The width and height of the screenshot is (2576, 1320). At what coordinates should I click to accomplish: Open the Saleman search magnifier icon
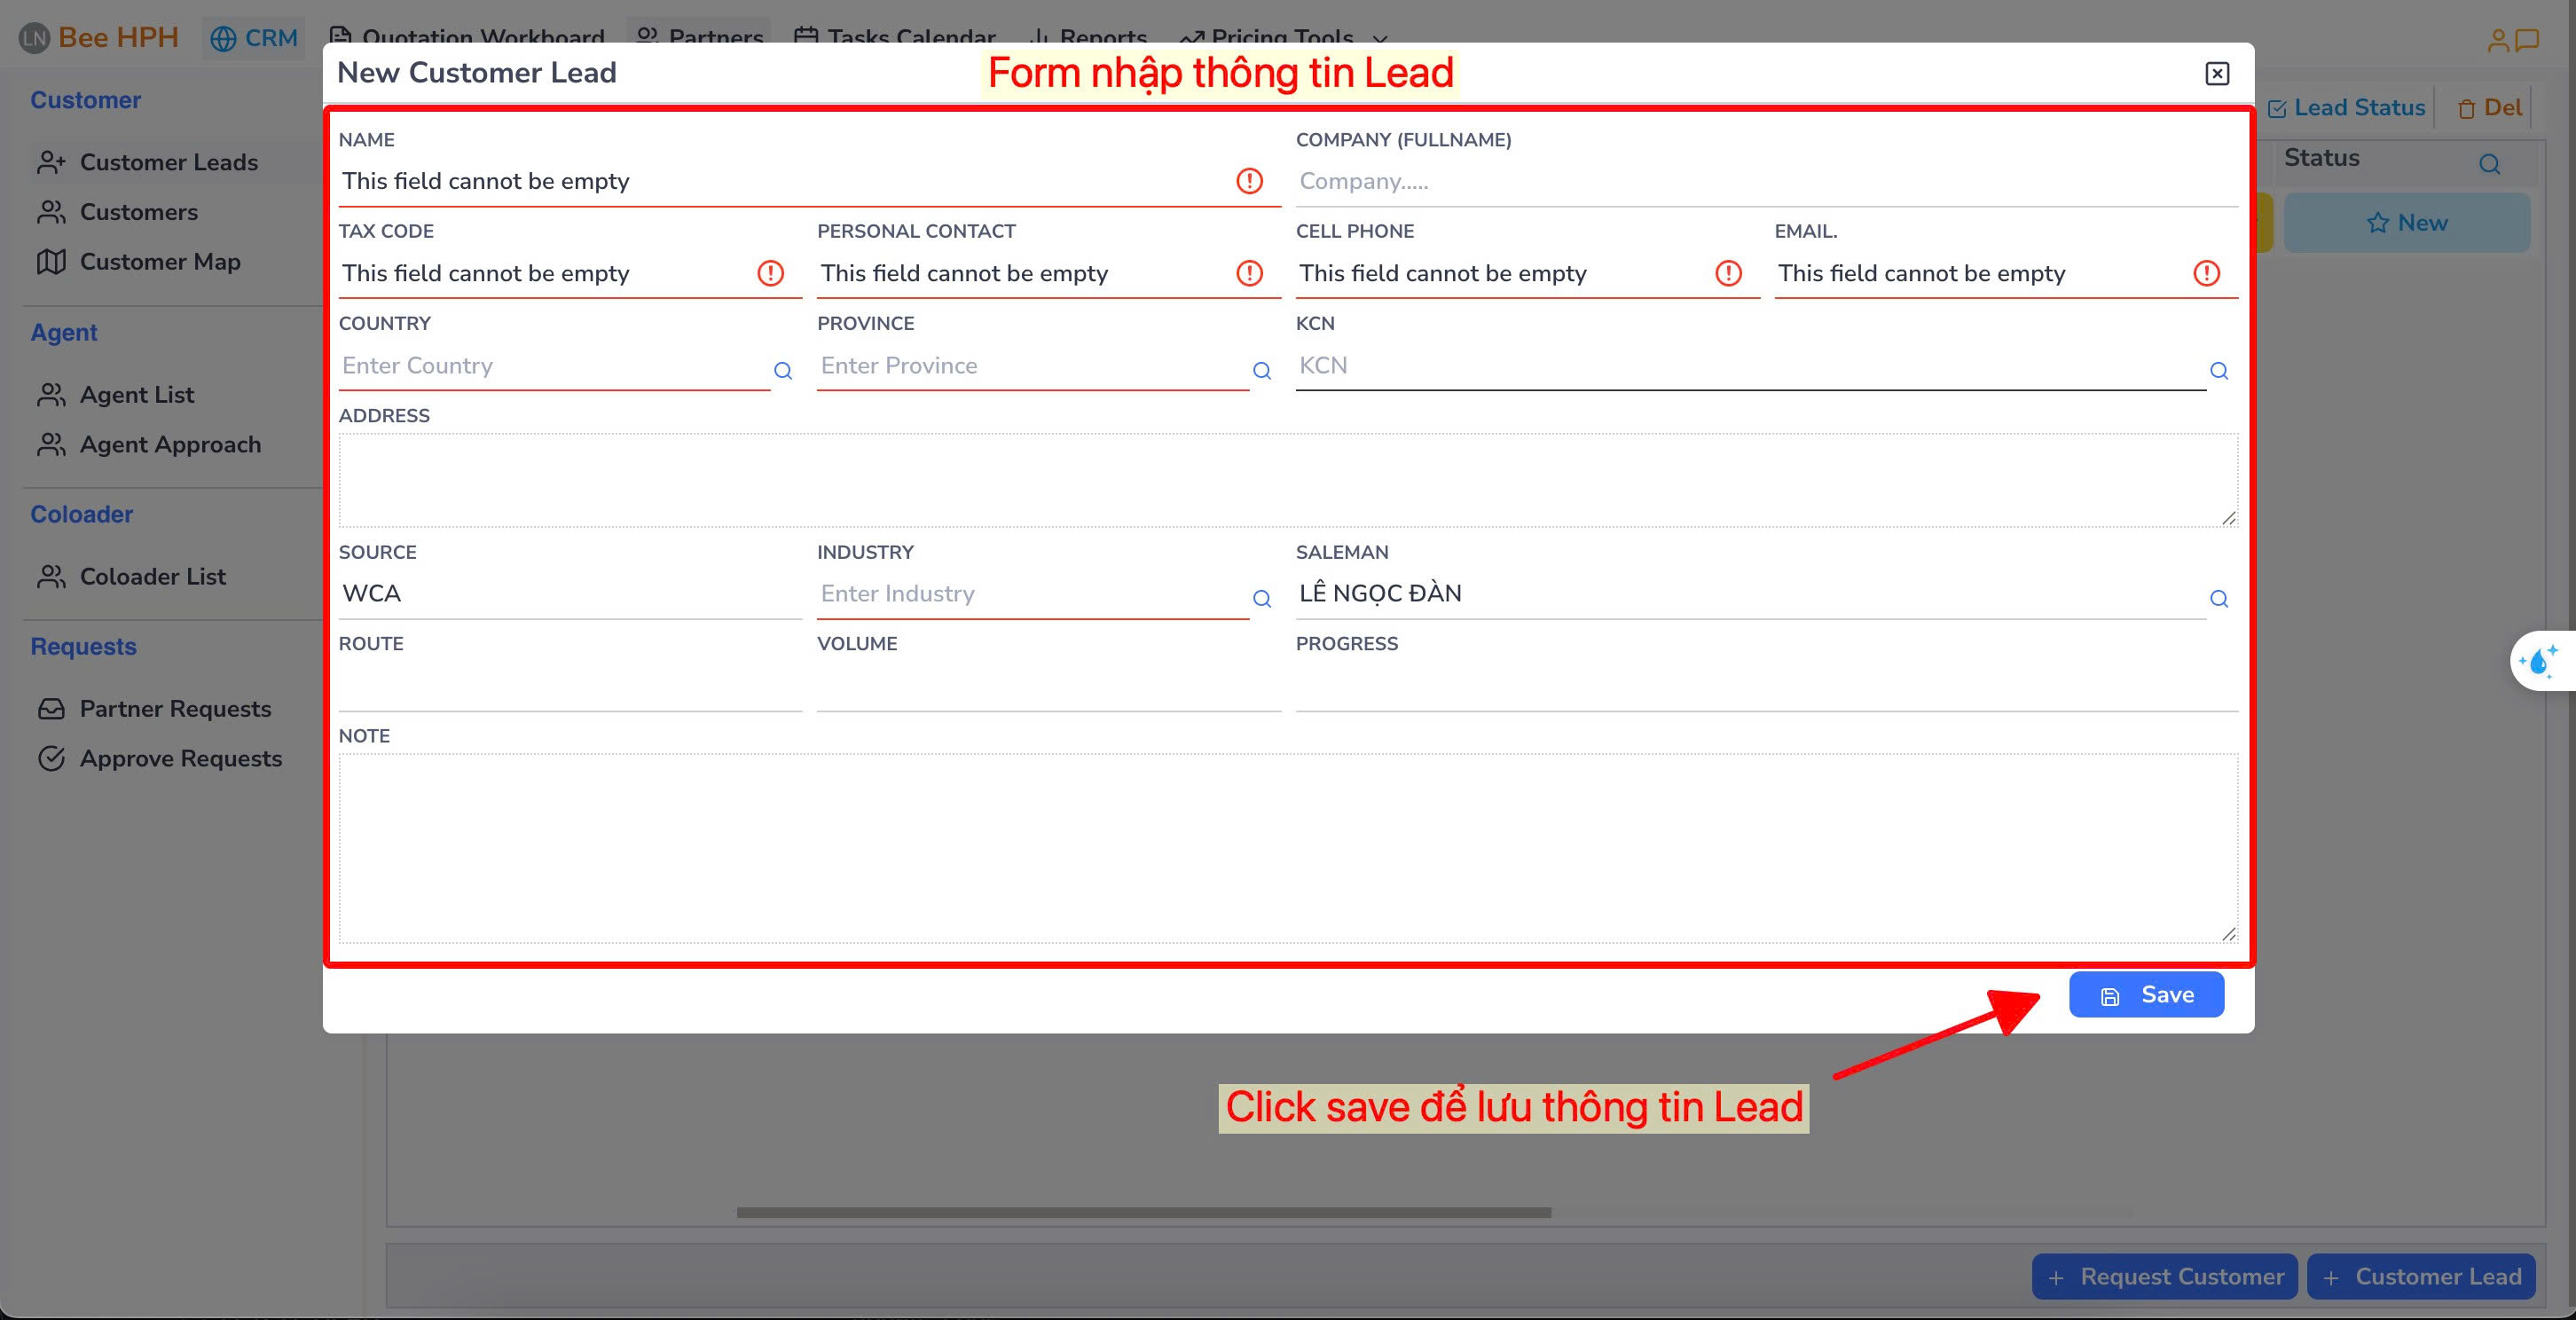coord(2220,599)
